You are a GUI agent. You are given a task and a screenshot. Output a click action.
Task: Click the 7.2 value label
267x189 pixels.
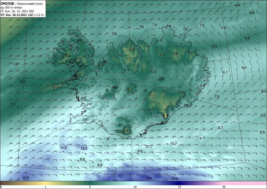tap(55, 49)
